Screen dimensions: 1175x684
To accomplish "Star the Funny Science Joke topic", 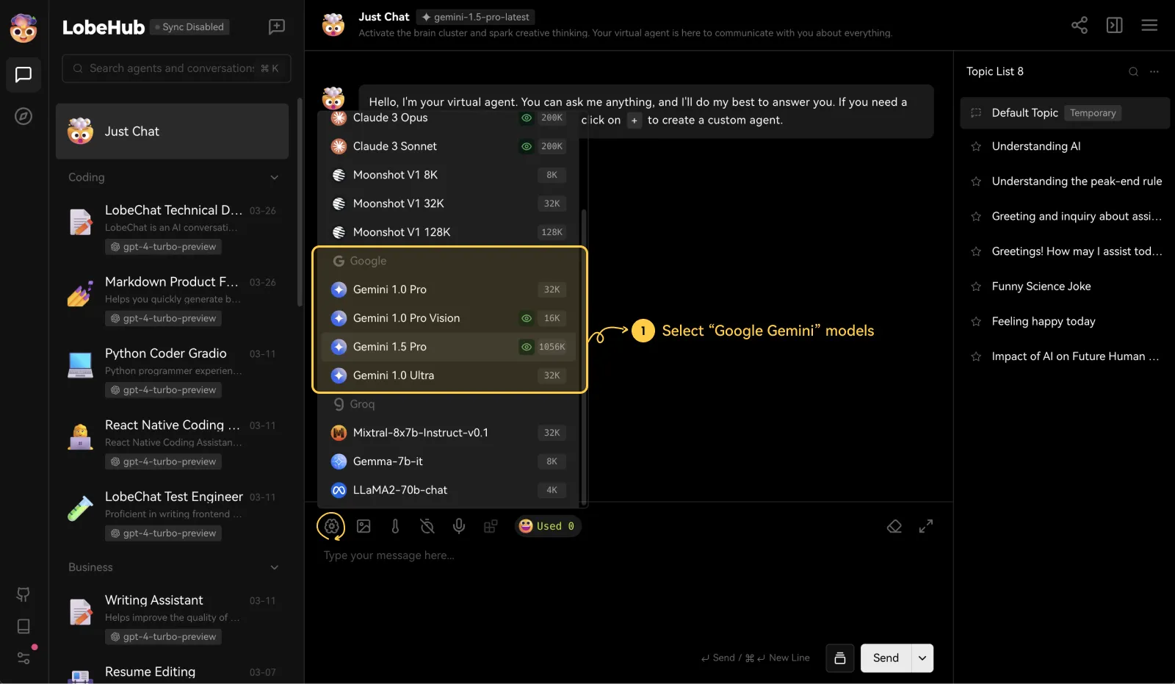I will coord(976,287).
